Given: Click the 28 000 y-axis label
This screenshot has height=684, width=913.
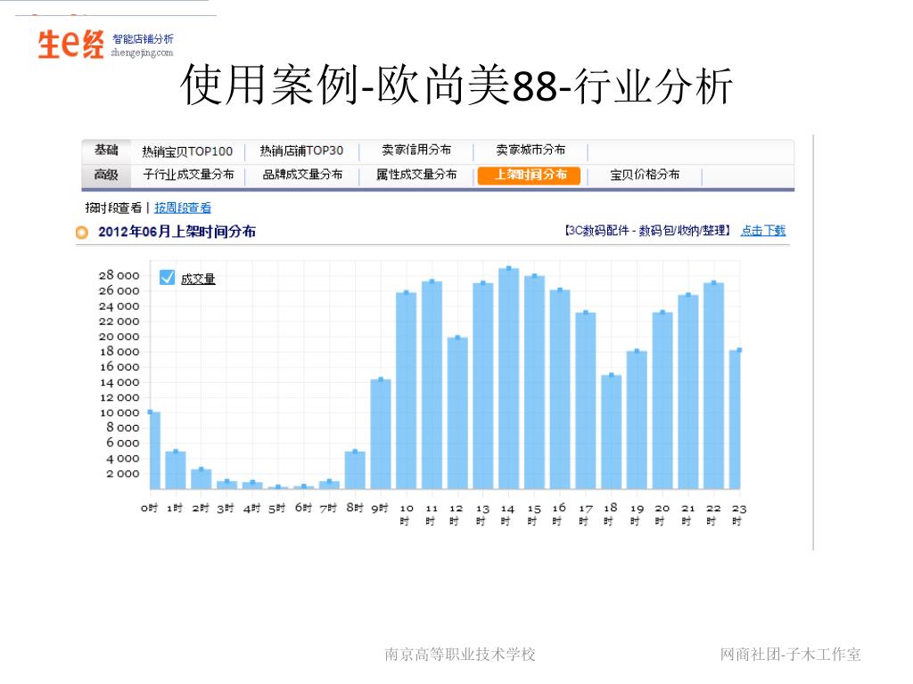Looking at the screenshot, I should click(x=119, y=276).
